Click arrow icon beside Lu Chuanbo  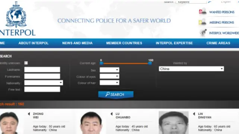pyautogui.click(x=111, y=114)
